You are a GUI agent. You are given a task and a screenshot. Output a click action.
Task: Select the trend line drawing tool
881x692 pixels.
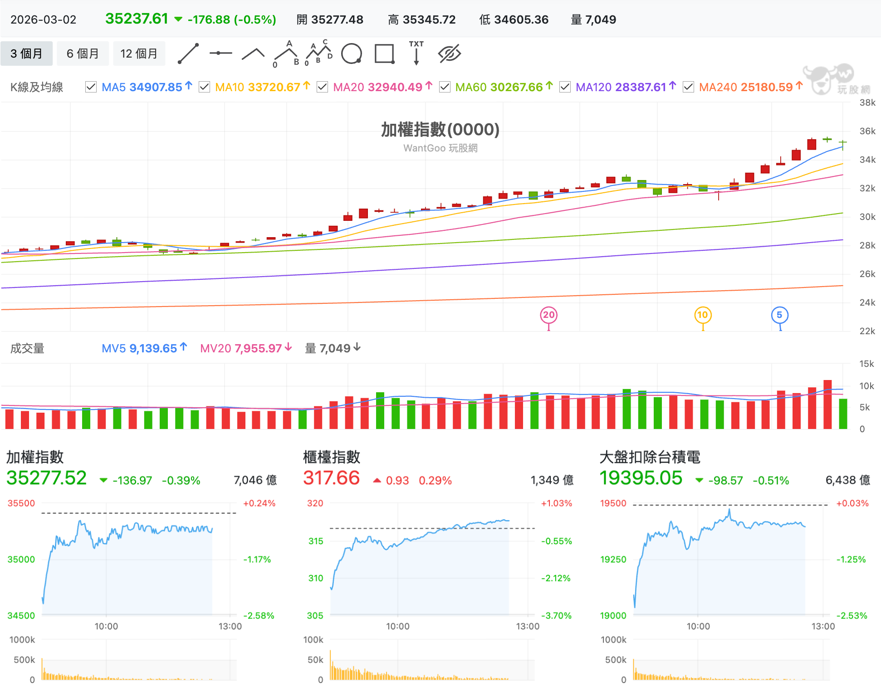point(188,54)
